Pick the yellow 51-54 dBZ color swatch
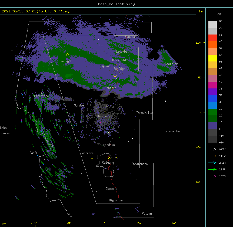The height and width of the screenshot is (227, 233). click(x=212, y=58)
